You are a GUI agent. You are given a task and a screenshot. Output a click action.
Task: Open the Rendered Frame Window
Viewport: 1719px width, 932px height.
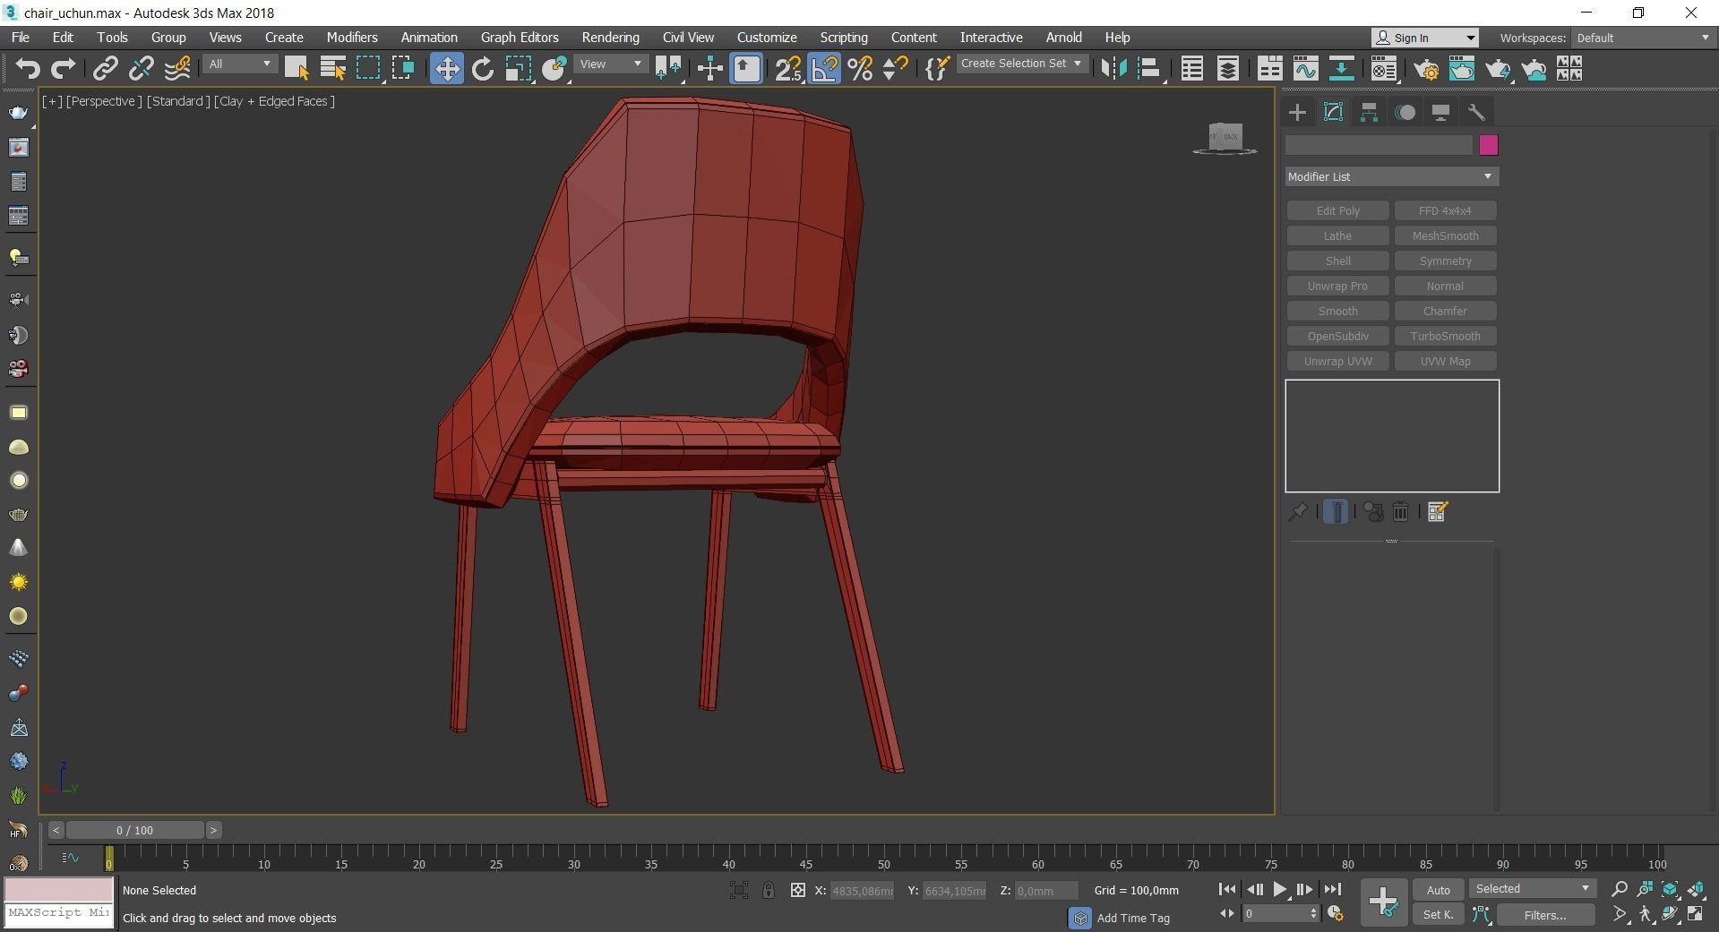coord(1462,68)
